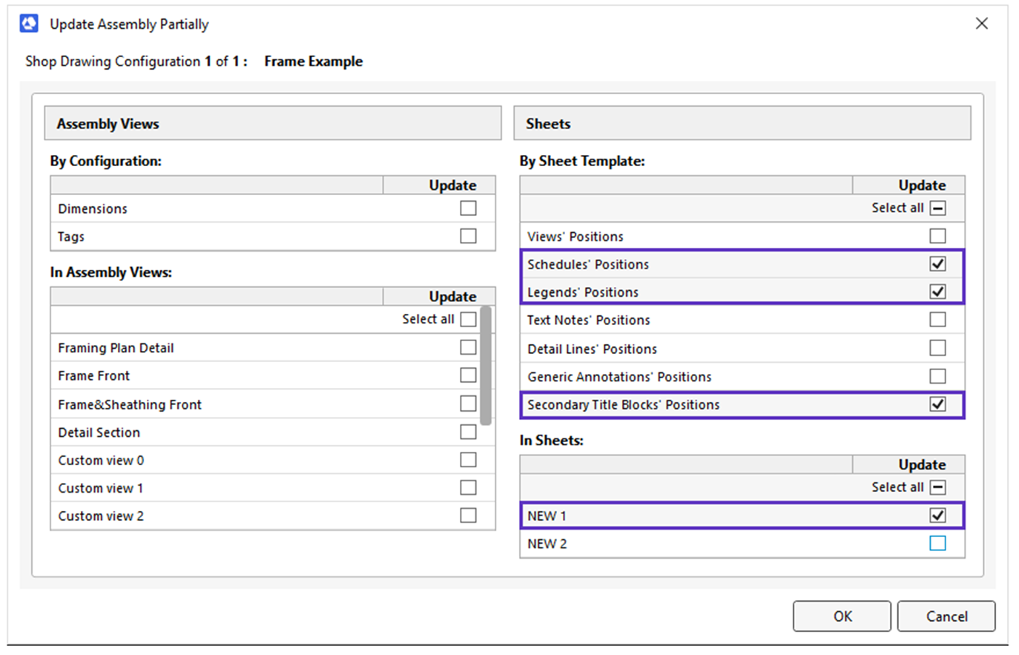Uncheck Schedules' Positions checkbox
Viewport: 1019px width, 655px height.
(x=937, y=264)
